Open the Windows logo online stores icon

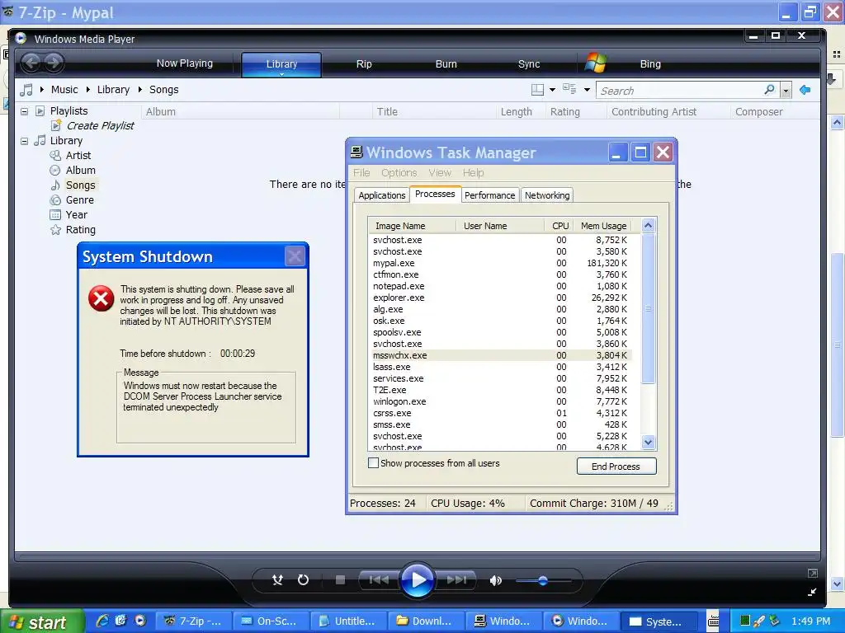click(x=596, y=63)
